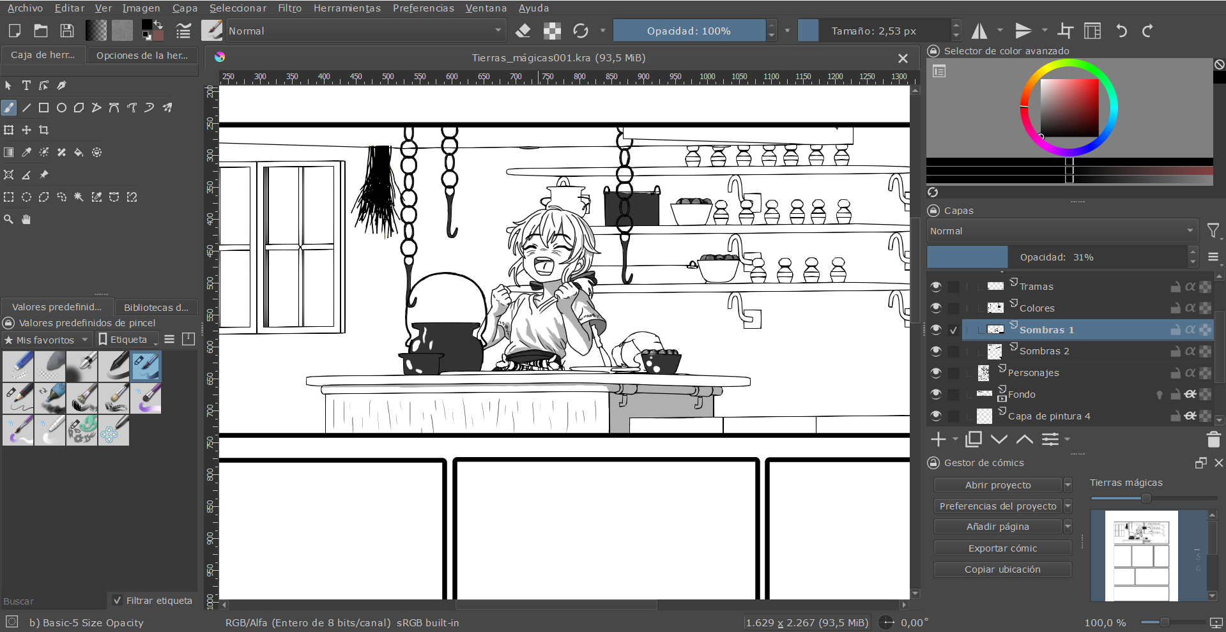Click the Añadir página button
Screen dimensions: 1226x632
[x=997, y=527]
